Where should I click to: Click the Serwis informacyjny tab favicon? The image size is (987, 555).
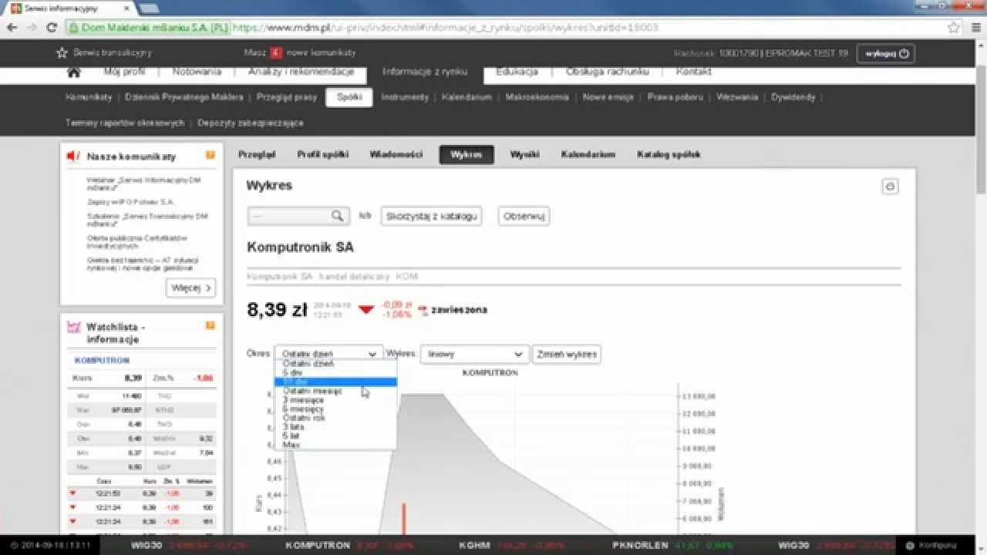(15, 8)
